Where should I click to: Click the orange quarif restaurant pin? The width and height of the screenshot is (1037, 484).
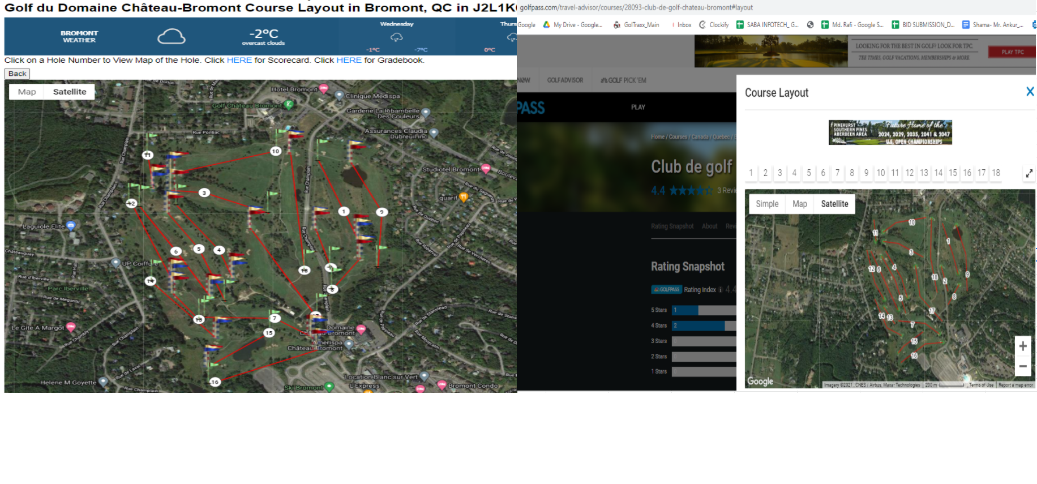(x=464, y=197)
